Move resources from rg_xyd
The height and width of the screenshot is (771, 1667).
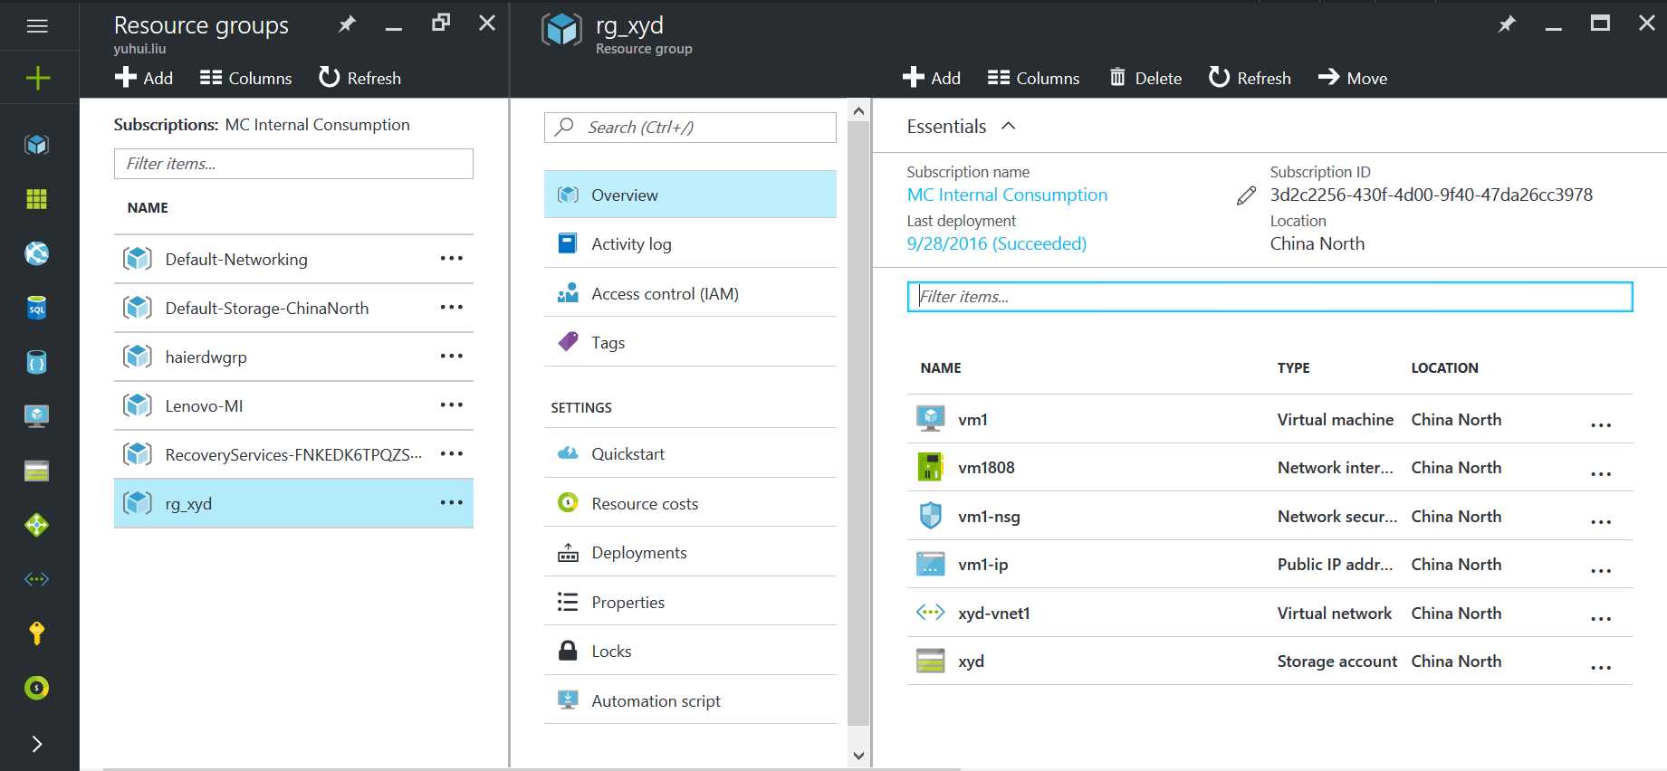click(1353, 78)
